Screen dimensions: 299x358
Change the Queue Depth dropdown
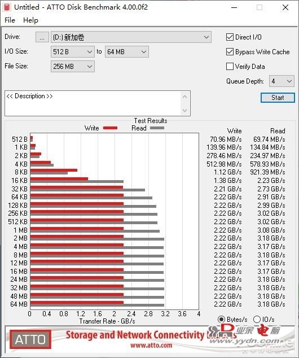tap(282, 81)
